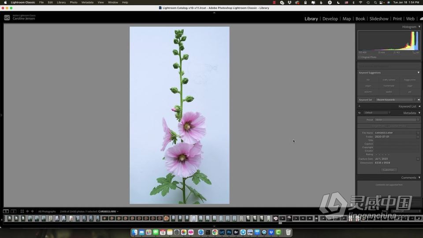Viewport: 423px width, 238px height.
Task: Select the first filmstrip thumbnail
Action: [x=9, y=218]
